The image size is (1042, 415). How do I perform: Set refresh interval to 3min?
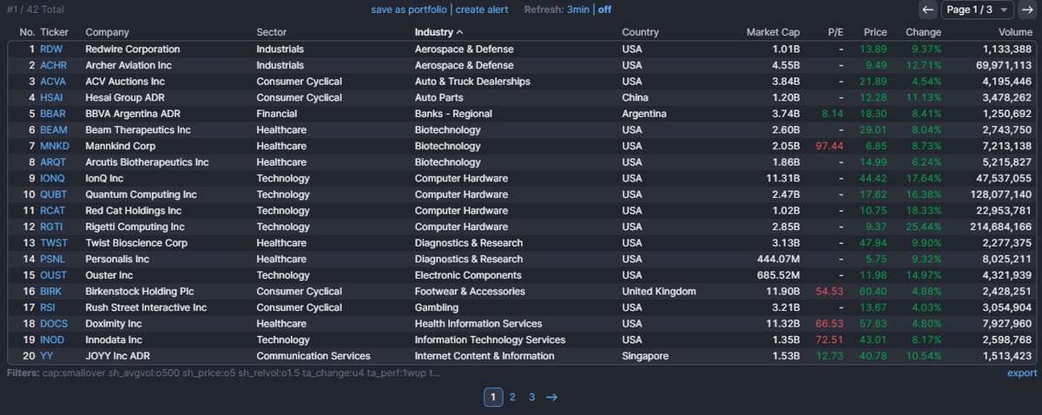pos(577,10)
